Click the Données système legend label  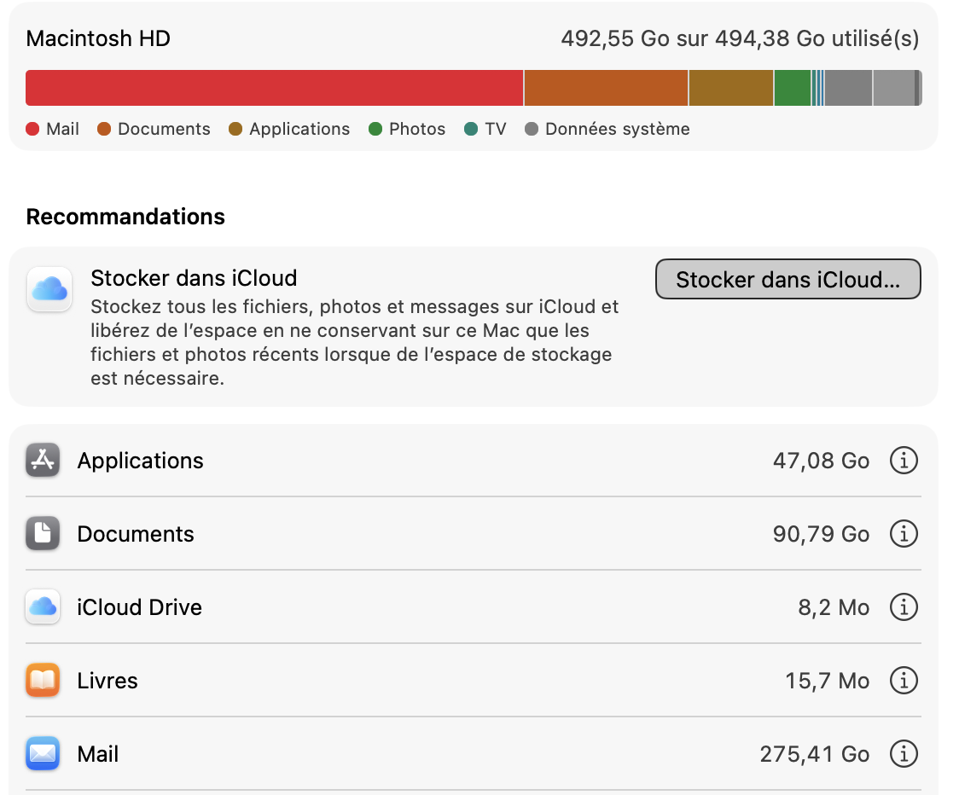[x=617, y=129]
